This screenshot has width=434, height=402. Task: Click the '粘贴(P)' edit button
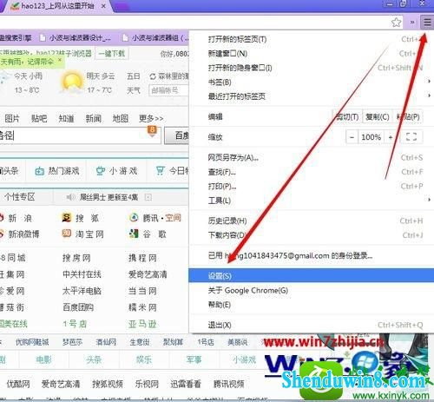[x=408, y=117]
